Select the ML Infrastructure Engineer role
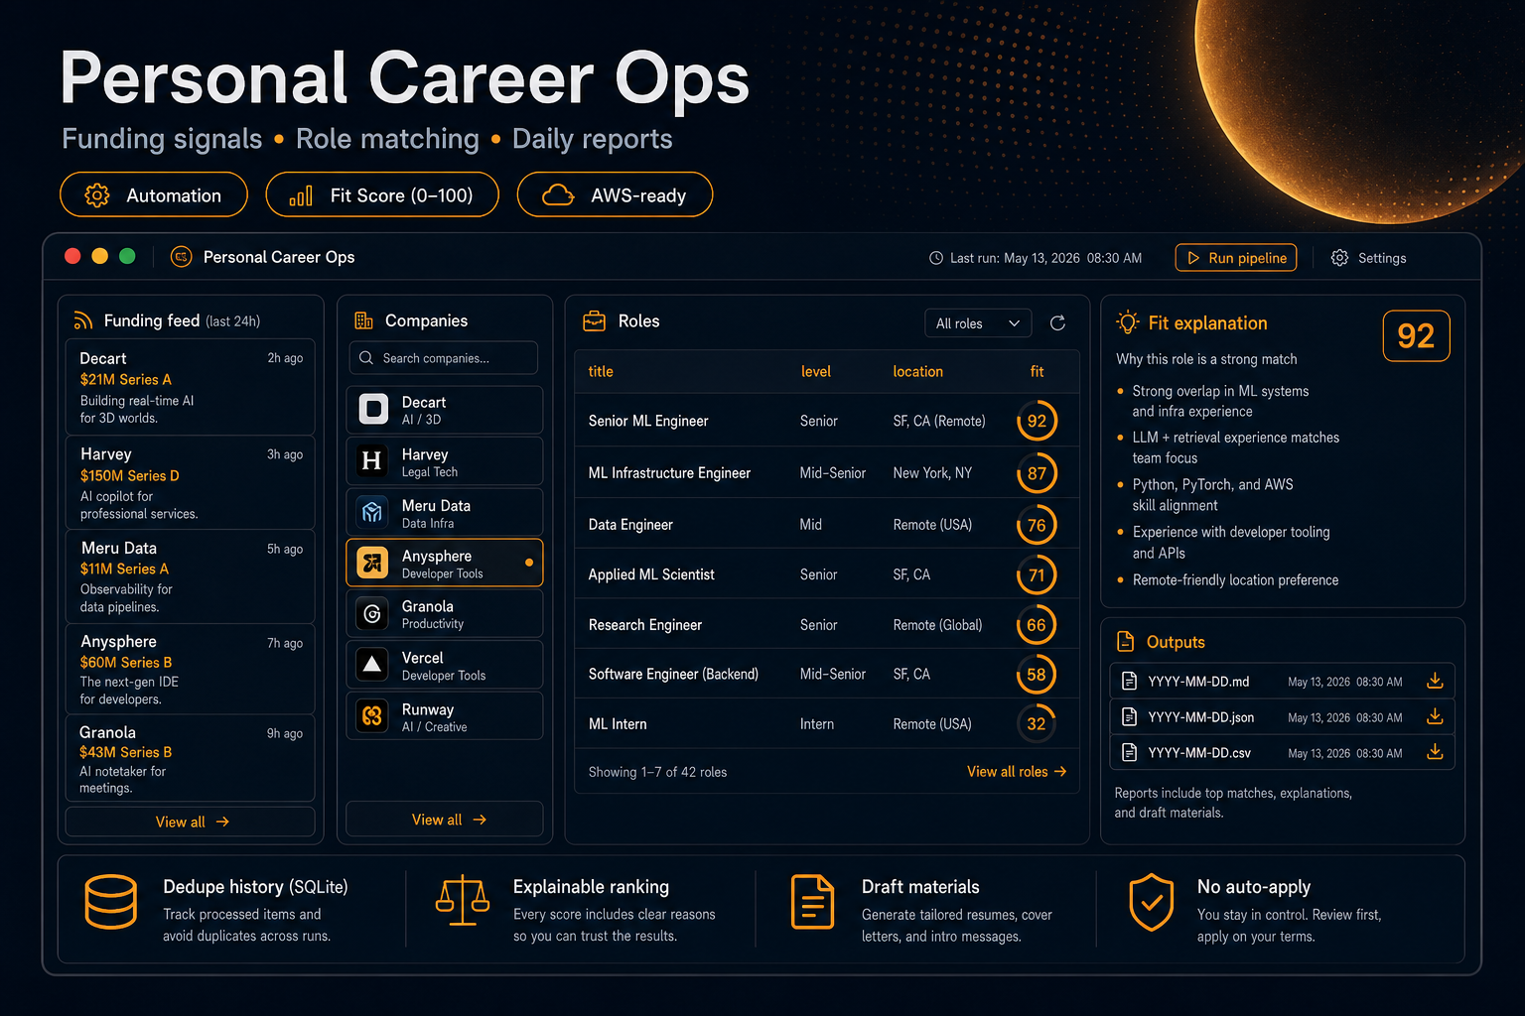The width and height of the screenshot is (1525, 1016). tap(826, 473)
